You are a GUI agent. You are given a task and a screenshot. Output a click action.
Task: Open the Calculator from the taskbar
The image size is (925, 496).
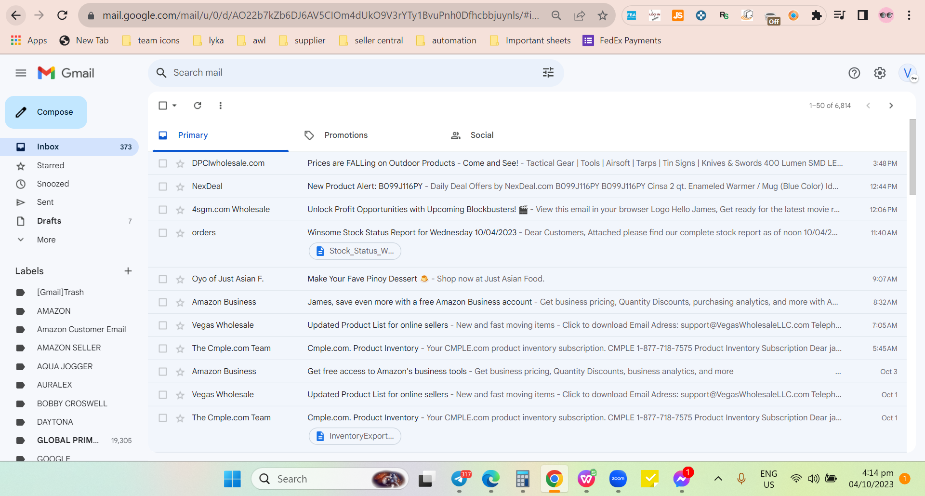coord(523,479)
